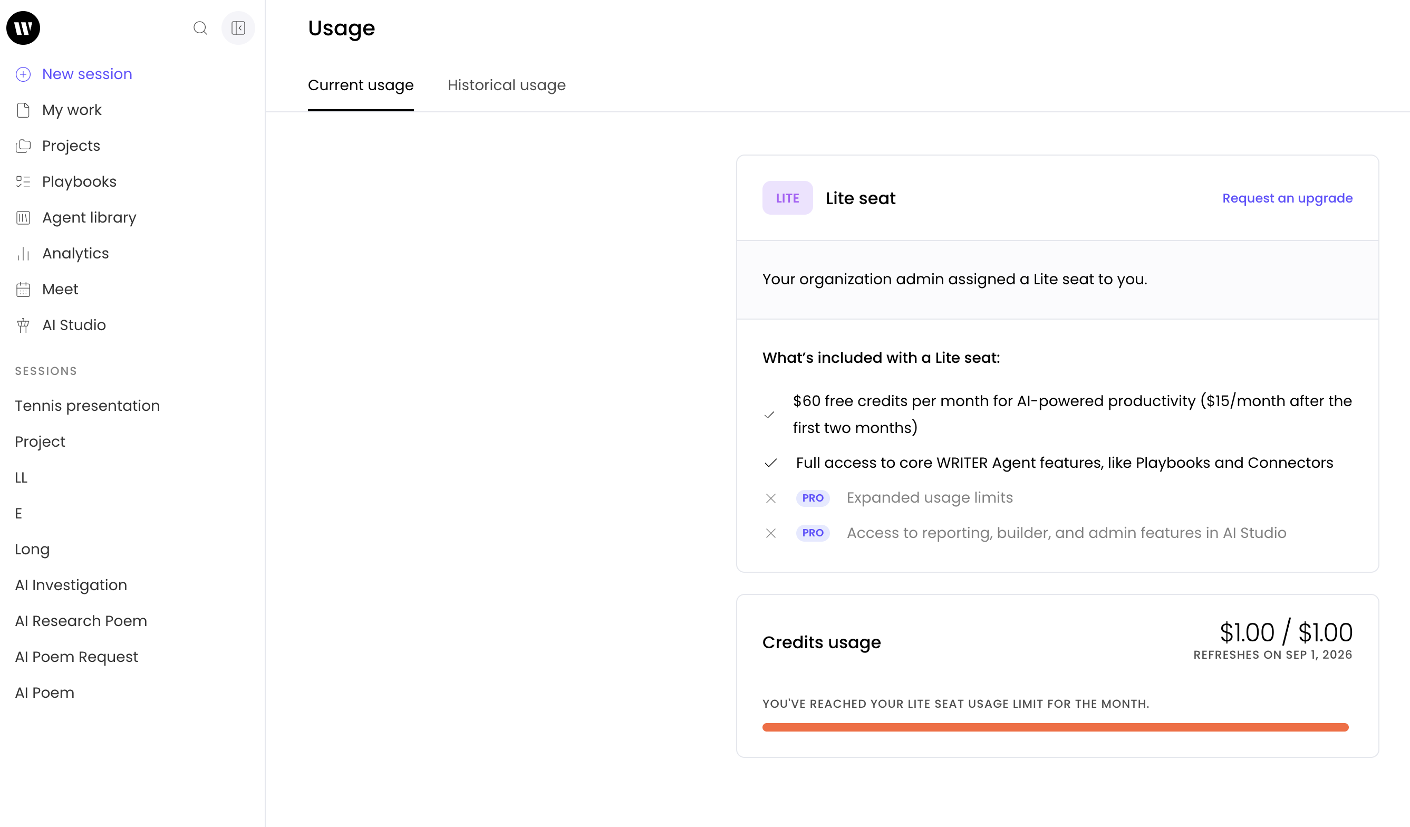Click the X mark beside reporting features
The image size is (1410, 827).
770,533
